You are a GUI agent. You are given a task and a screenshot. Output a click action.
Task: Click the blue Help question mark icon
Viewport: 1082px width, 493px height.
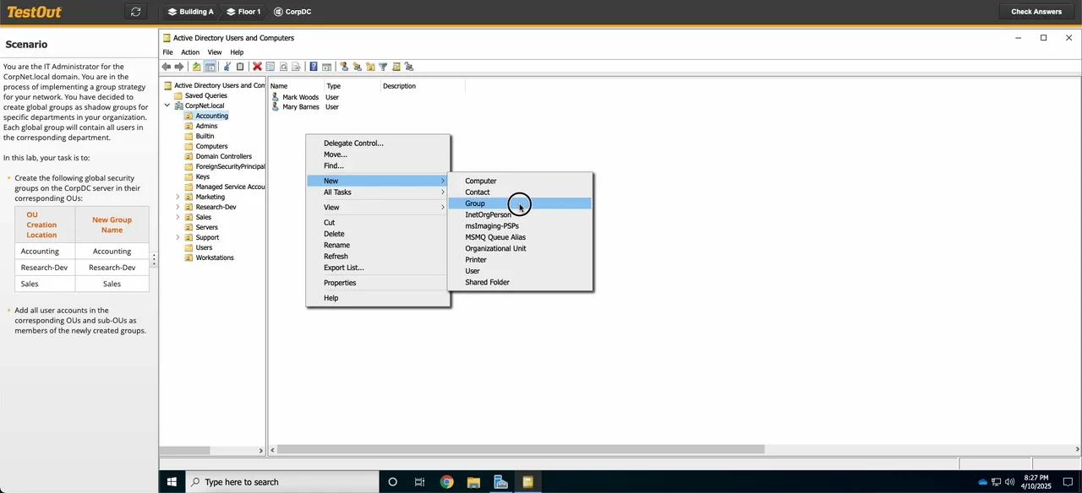313,67
